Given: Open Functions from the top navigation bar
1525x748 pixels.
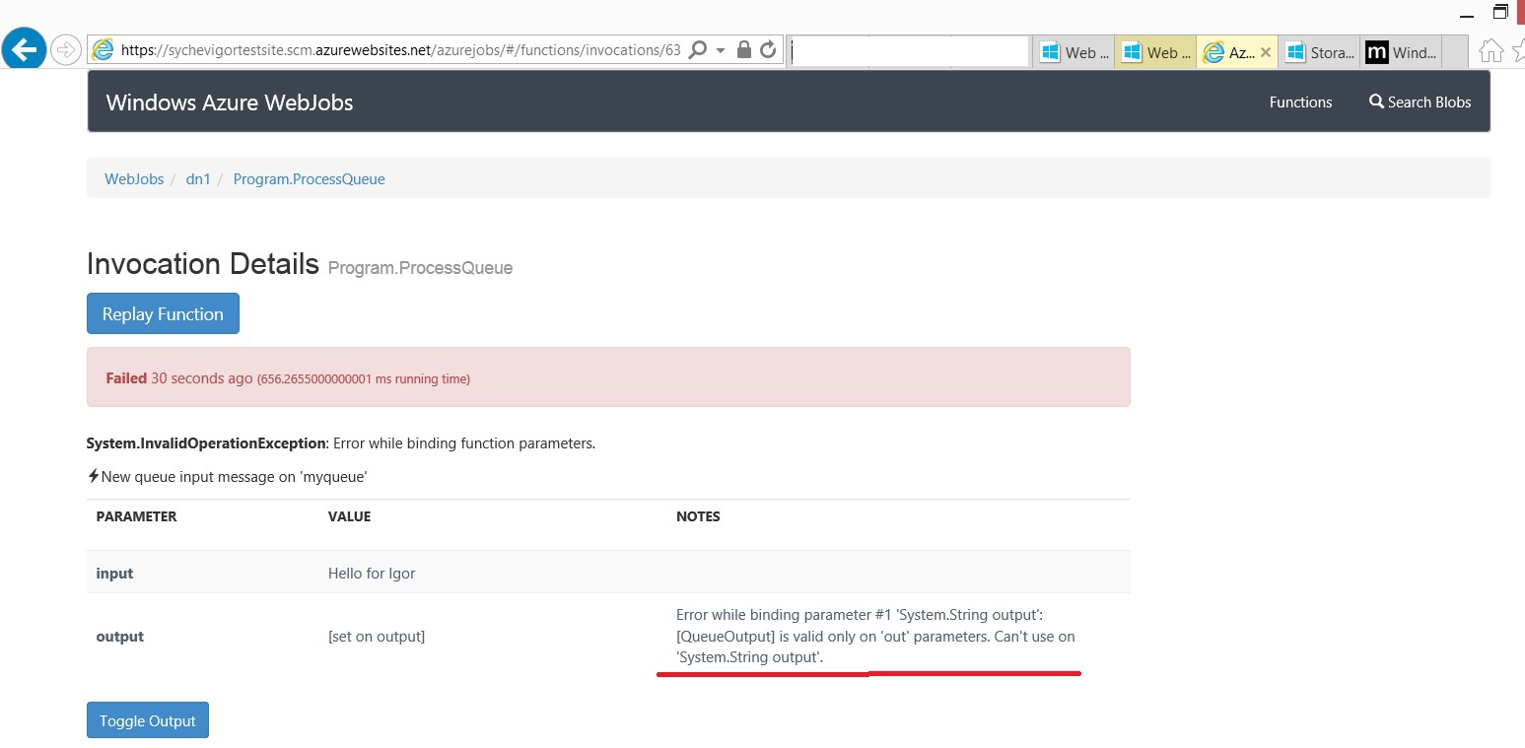Looking at the screenshot, I should click(1300, 102).
